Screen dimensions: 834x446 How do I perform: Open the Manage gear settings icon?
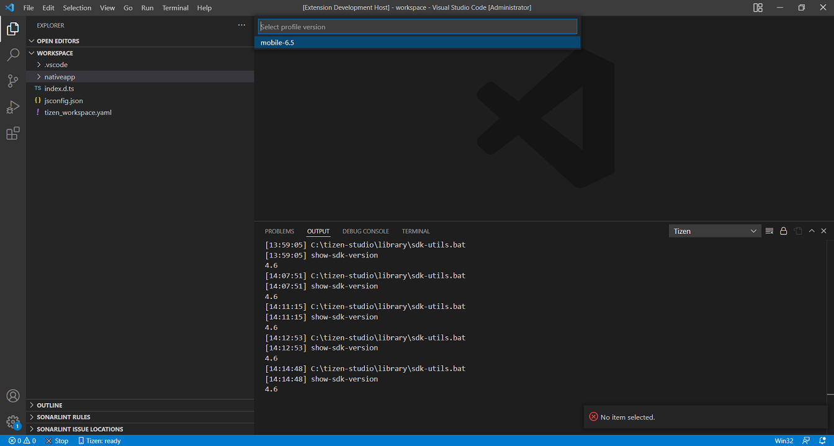coord(13,422)
